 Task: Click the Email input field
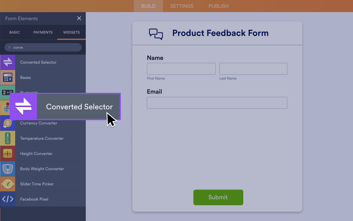(x=217, y=103)
